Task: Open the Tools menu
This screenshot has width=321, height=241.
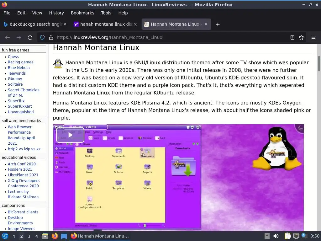Action: coord(106,13)
